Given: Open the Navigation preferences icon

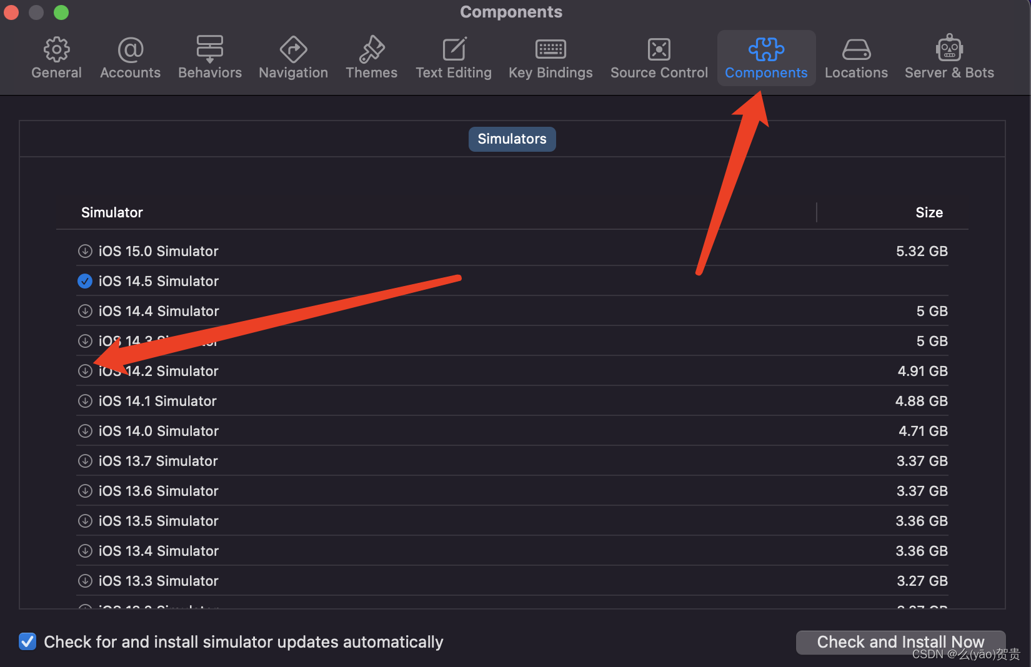Looking at the screenshot, I should click(293, 49).
